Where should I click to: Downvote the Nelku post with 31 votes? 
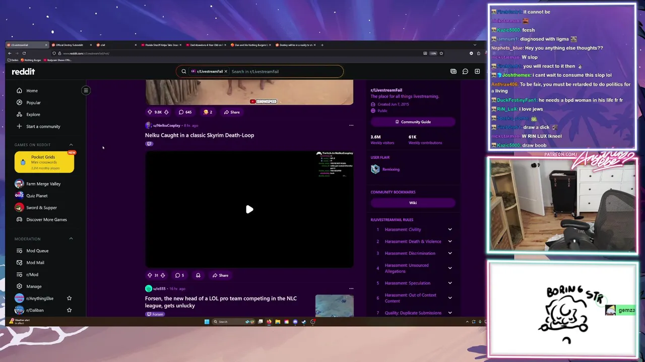(162, 276)
